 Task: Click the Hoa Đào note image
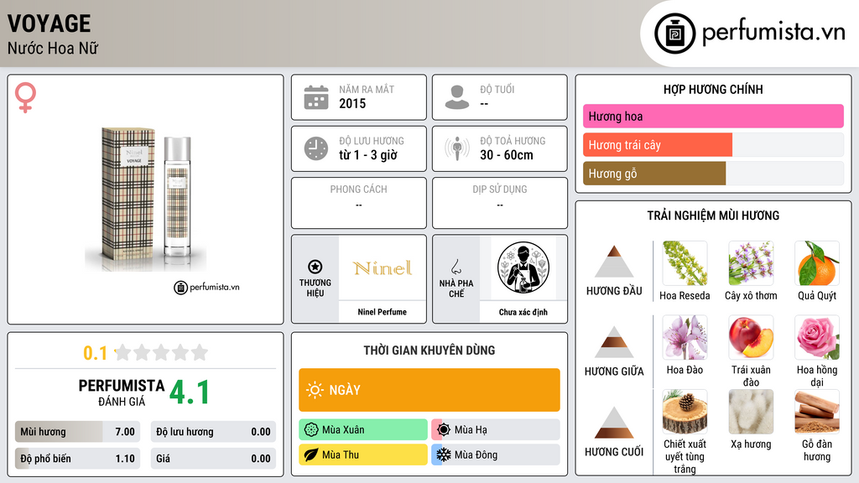(x=685, y=337)
